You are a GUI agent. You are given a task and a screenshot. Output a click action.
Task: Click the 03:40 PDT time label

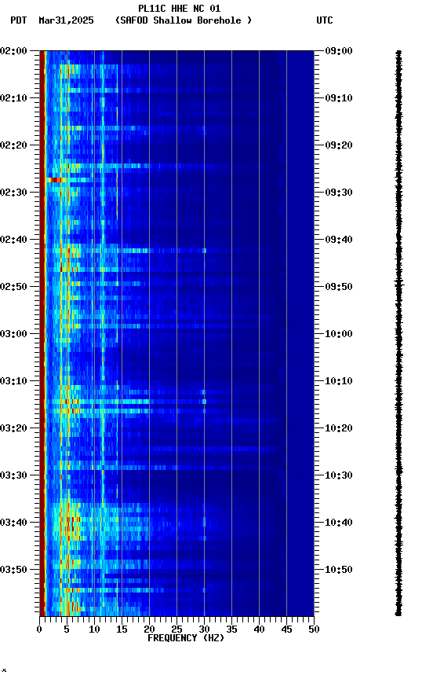[13, 523]
